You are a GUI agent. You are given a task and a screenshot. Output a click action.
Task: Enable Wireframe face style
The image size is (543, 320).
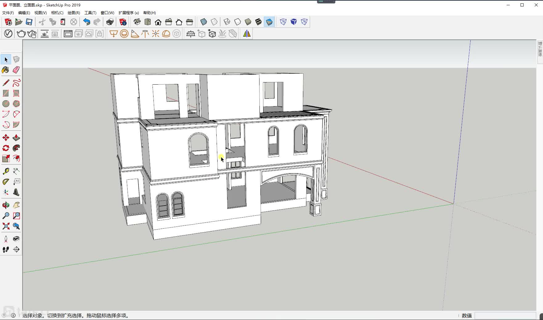point(227,22)
